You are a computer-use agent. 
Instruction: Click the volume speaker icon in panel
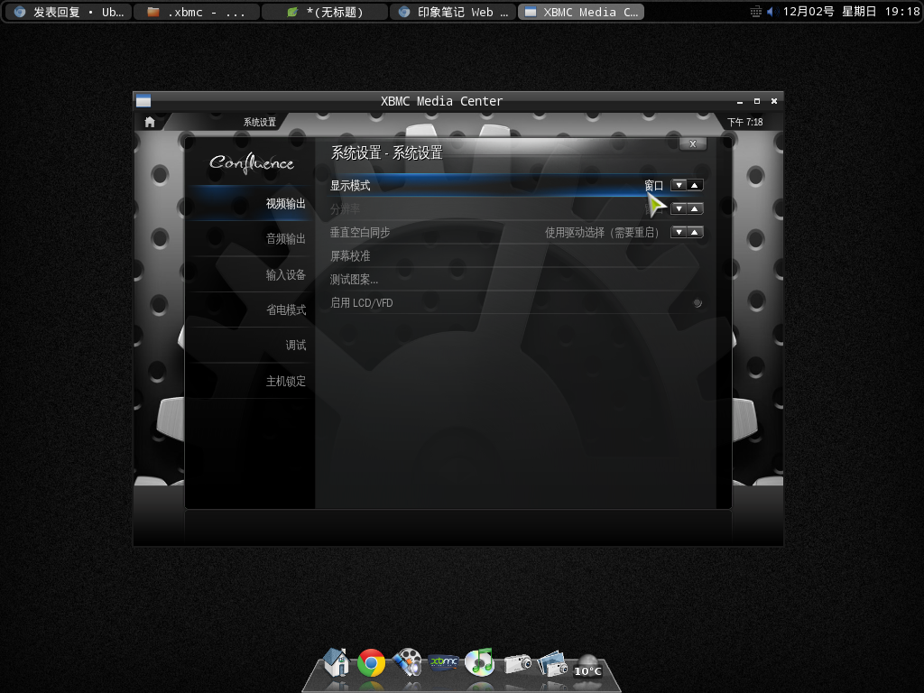pos(771,12)
